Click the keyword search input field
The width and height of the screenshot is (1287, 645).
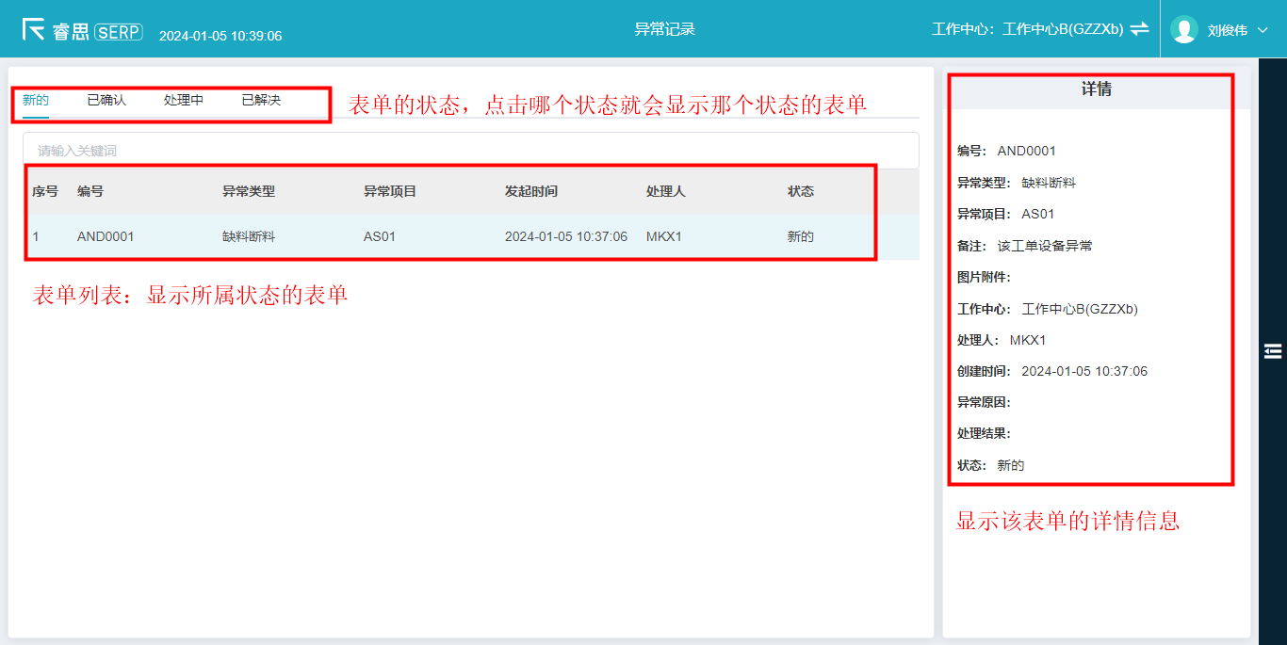pyautogui.click(x=471, y=151)
